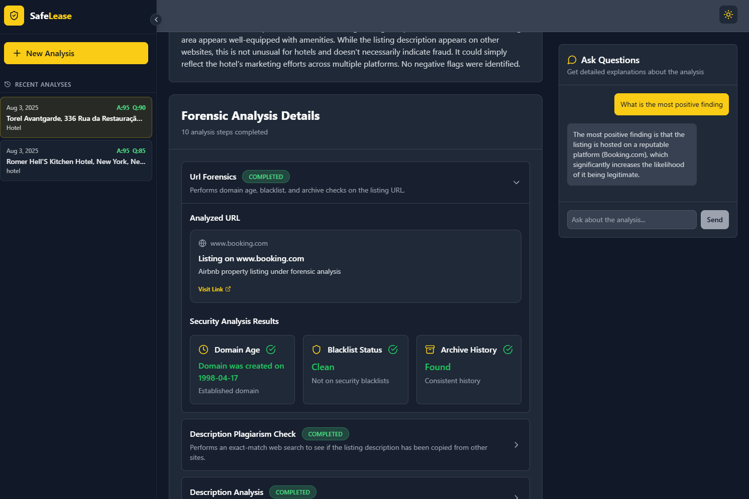This screenshot has height=499, width=749.
Task: Click the 'A:95 Q:90' score of Torel entry
Action: [131, 108]
